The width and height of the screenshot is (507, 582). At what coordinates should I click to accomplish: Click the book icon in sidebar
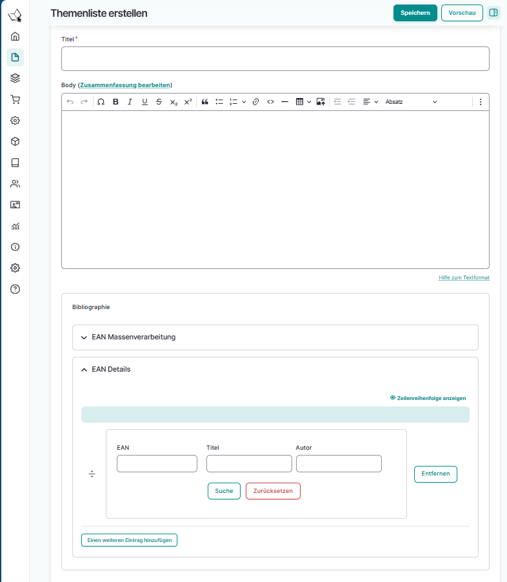[15, 163]
